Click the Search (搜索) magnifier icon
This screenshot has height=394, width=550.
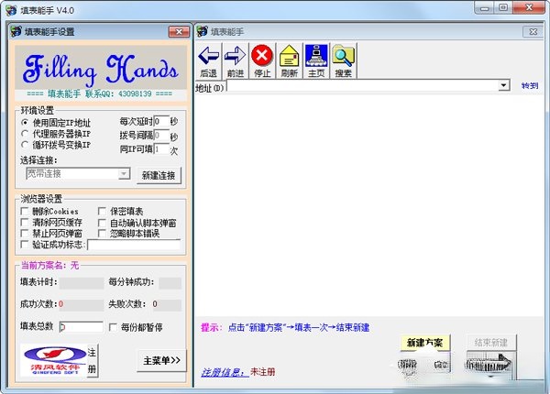(x=344, y=60)
